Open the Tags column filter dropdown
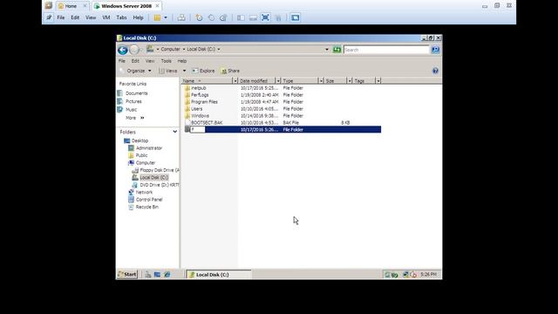This screenshot has width=558, height=314. (378, 81)
